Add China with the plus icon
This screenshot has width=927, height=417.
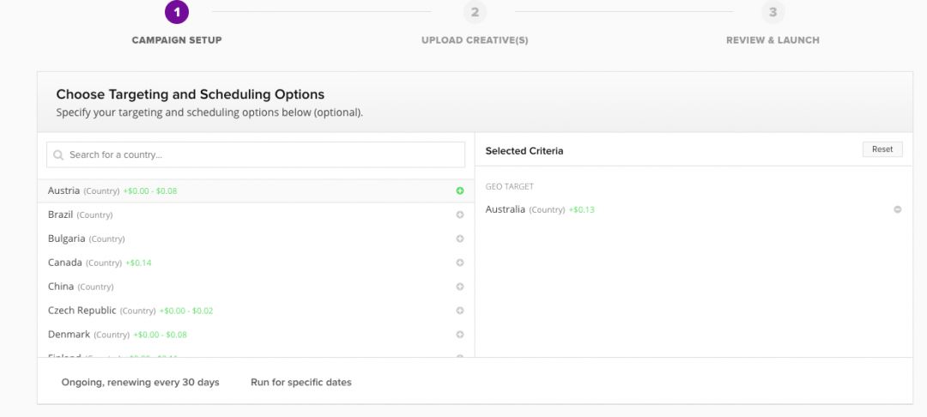click(x=460, y=287)
